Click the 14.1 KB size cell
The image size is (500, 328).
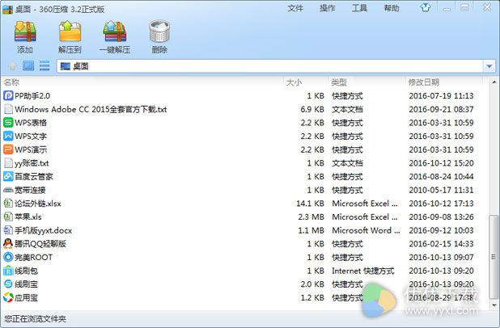[x=310, y=204]
